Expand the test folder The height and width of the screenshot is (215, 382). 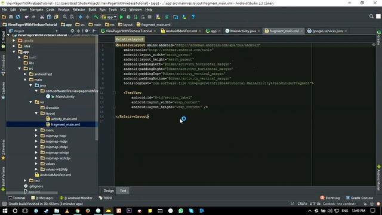(x=25, y=180)
